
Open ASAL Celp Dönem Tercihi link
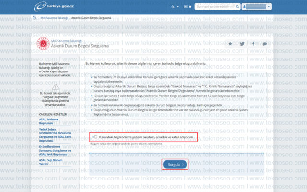point(51,162)
